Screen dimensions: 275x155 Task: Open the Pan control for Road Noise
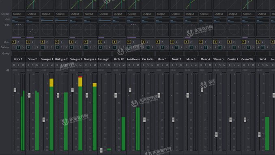(133, 30)
